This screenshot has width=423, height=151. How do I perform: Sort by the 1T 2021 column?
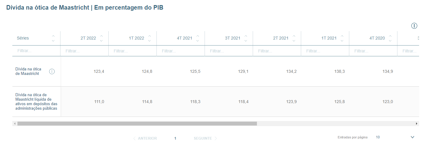pos(342,38)
